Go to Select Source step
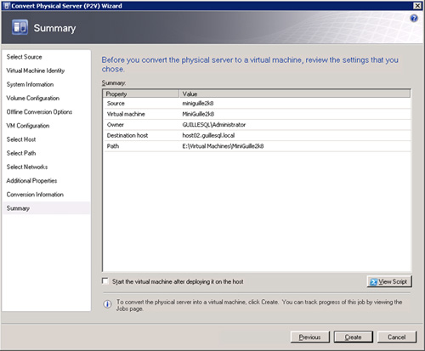 coord(24,57)
